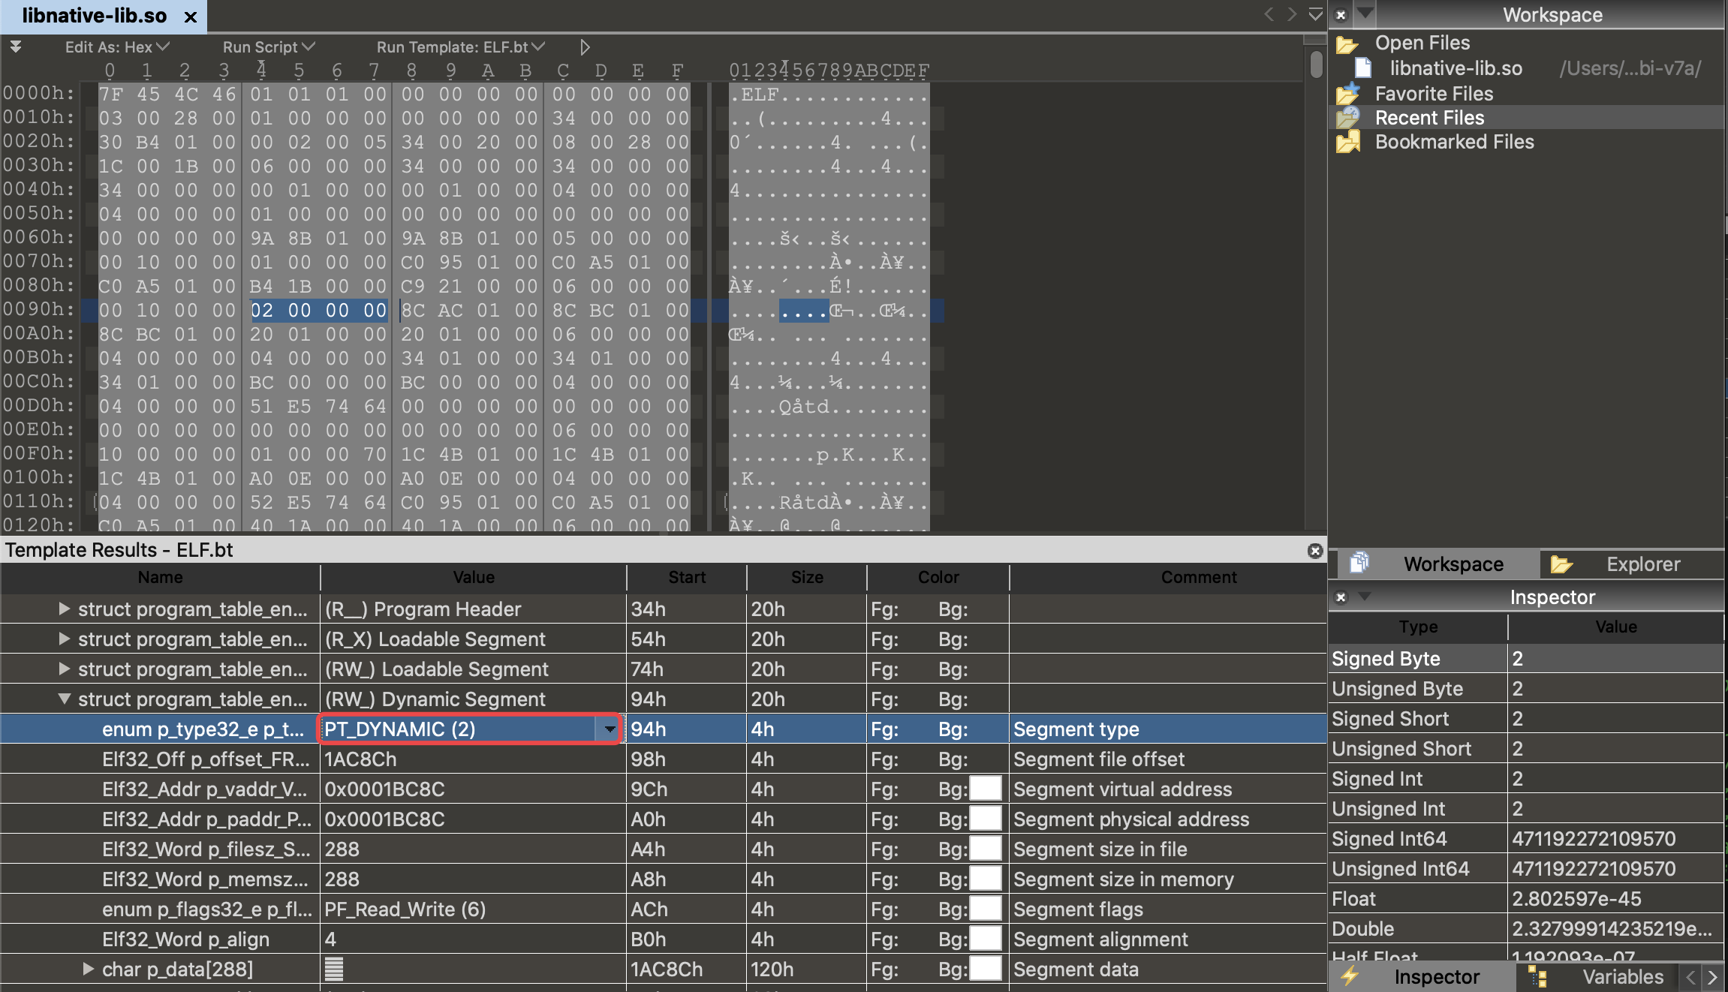Image resolution: width=1728 pixels, height=992 pixels.
Task: Close the Template Results panel
Action: [1314, 551]
